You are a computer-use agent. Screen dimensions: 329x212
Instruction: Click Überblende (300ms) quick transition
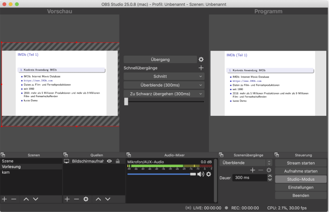(x=160, y=85)
